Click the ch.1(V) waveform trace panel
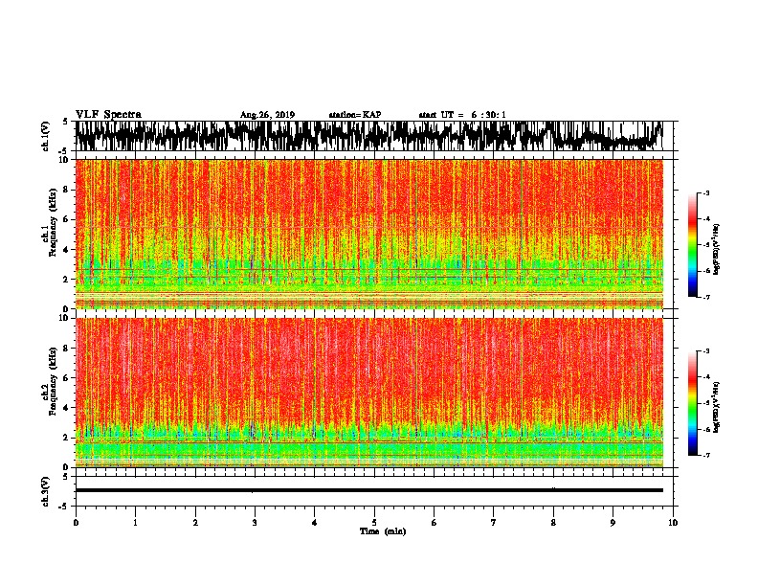This screenshot has height=586, width=758. click(x=374, y=136)
